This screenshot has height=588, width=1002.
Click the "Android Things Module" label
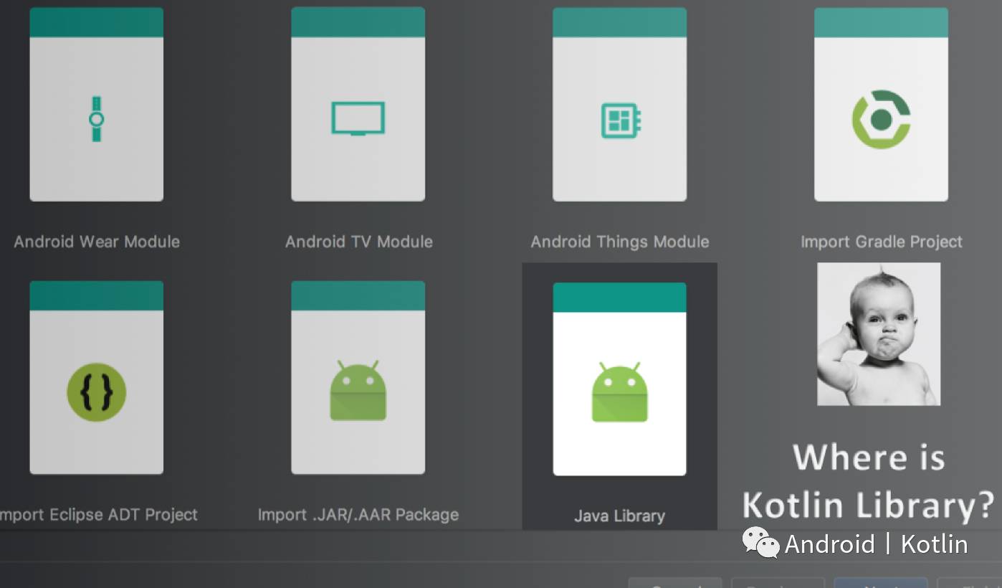pyautogui.click(x=620, y=242)
